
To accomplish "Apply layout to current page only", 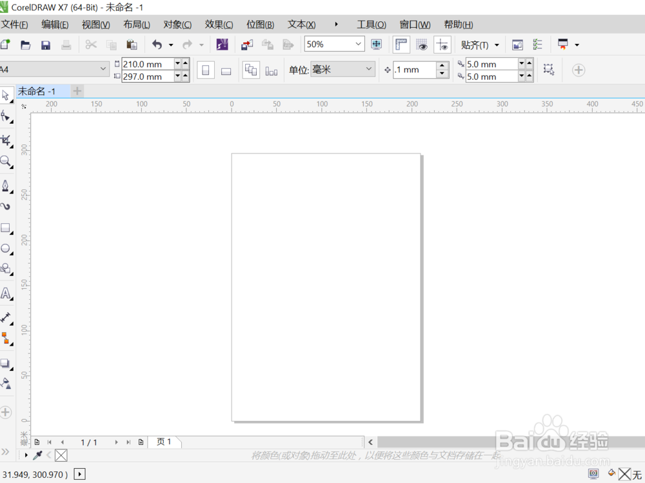I will coord(272,71).
